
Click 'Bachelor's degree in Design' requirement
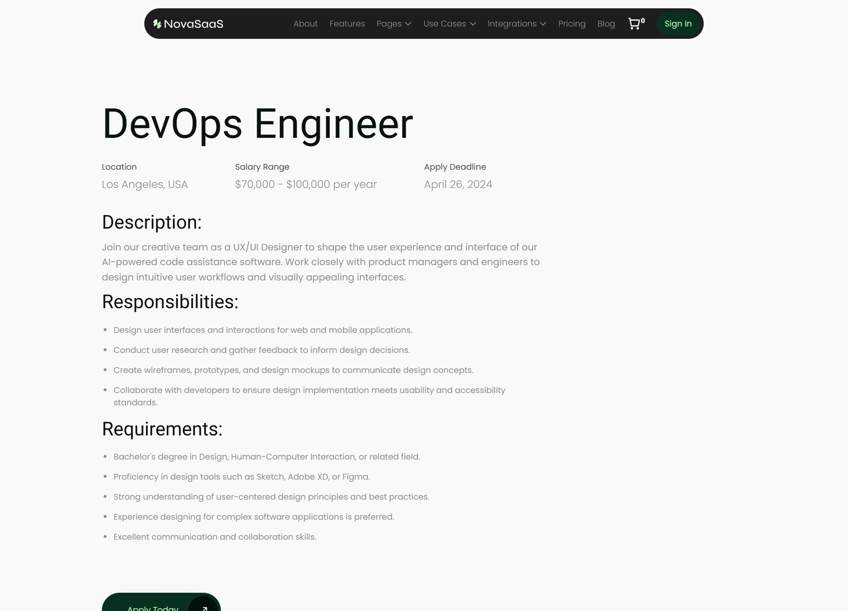267,457
